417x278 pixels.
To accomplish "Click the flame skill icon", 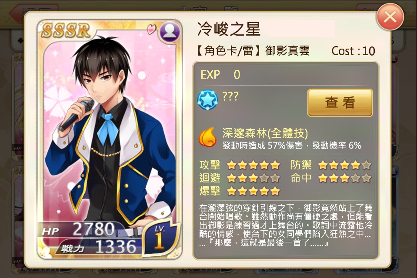I will coord(207,137).
